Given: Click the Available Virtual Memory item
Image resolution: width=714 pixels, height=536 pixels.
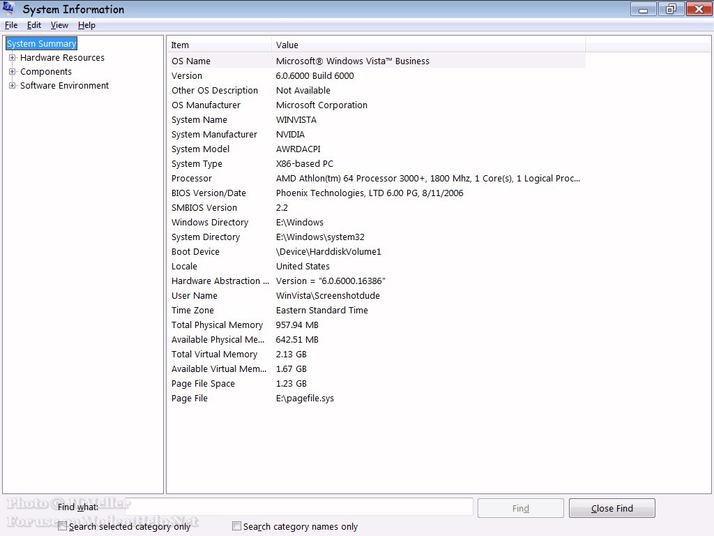Looking at the screenshot, I should (218, 368).
